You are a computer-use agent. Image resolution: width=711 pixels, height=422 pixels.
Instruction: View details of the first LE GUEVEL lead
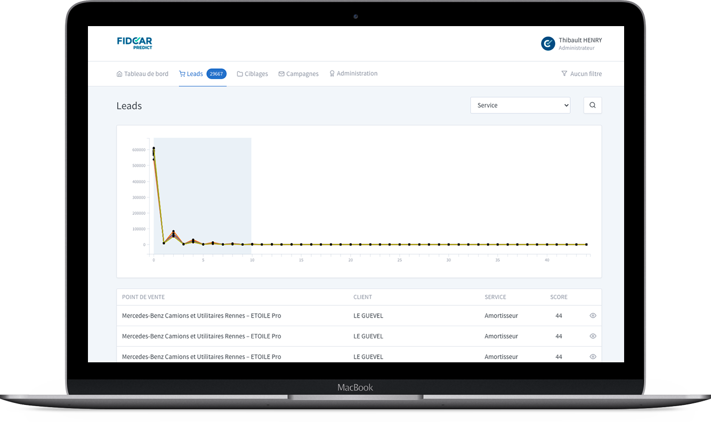click(593, 315)
